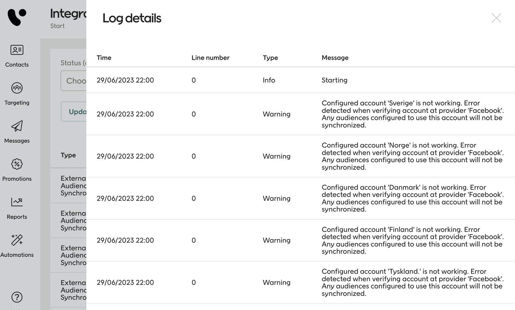515x310 pixels.
Task: Open the Messages section
Action: coord(17,132)
